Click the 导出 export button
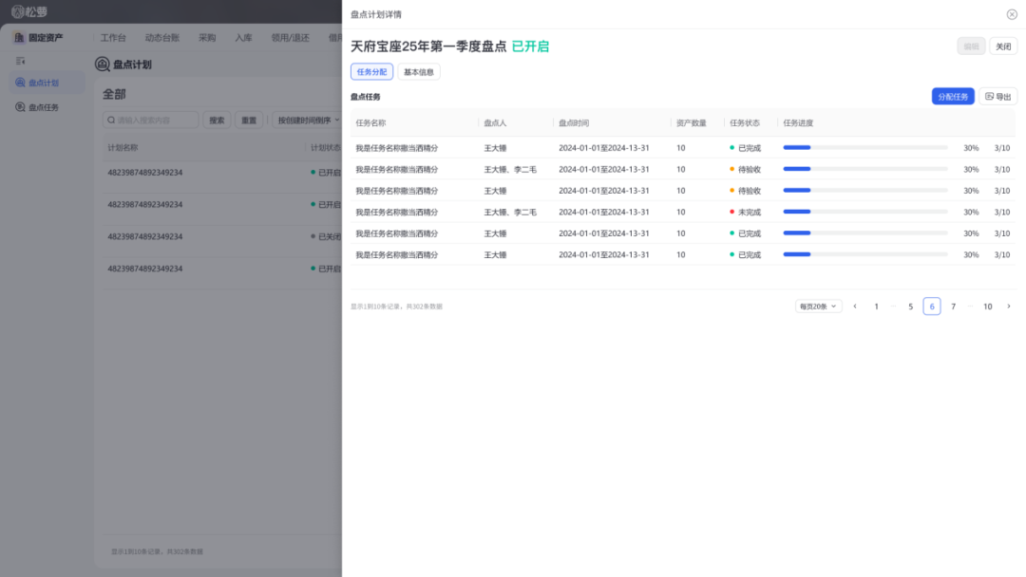The height and width of the screenshot is (577, 1026). (997, 97)
